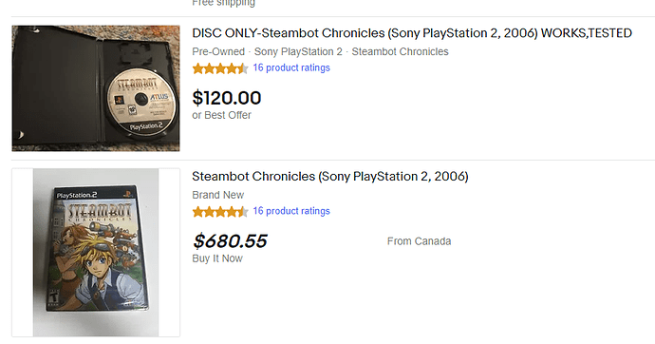Select the $120.00 price
The image size is (655, 344).
coord(227,98)
